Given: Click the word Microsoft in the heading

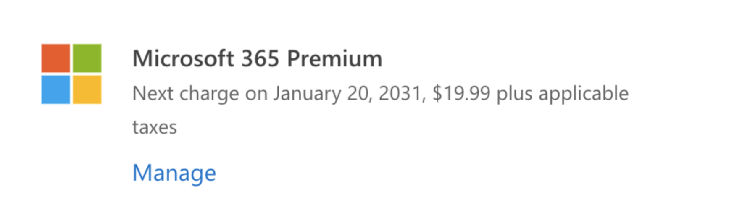Looking at the screenshot, I should (x=183, y=58).
